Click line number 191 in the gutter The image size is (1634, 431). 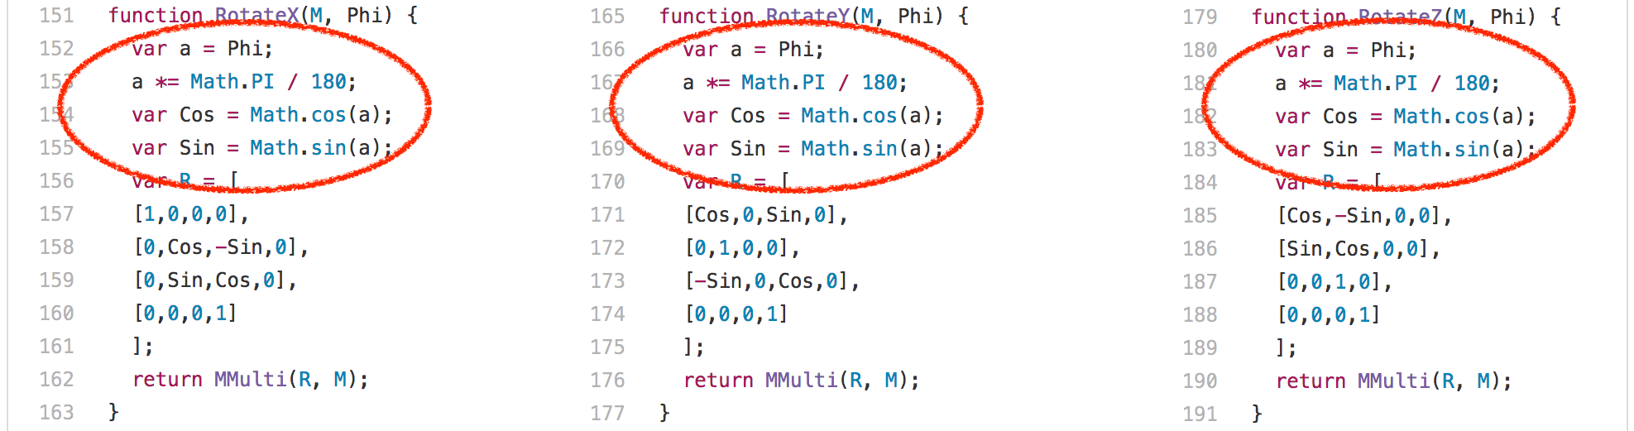1200,414
